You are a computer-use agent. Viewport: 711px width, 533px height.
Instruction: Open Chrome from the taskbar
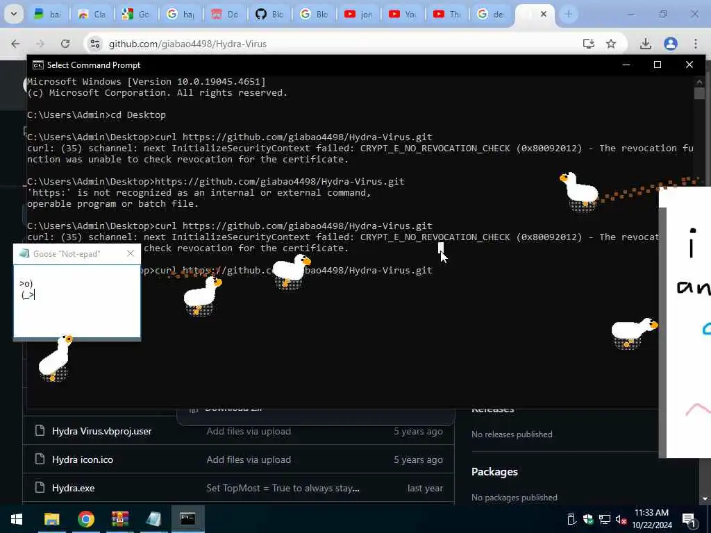[85, 519]
